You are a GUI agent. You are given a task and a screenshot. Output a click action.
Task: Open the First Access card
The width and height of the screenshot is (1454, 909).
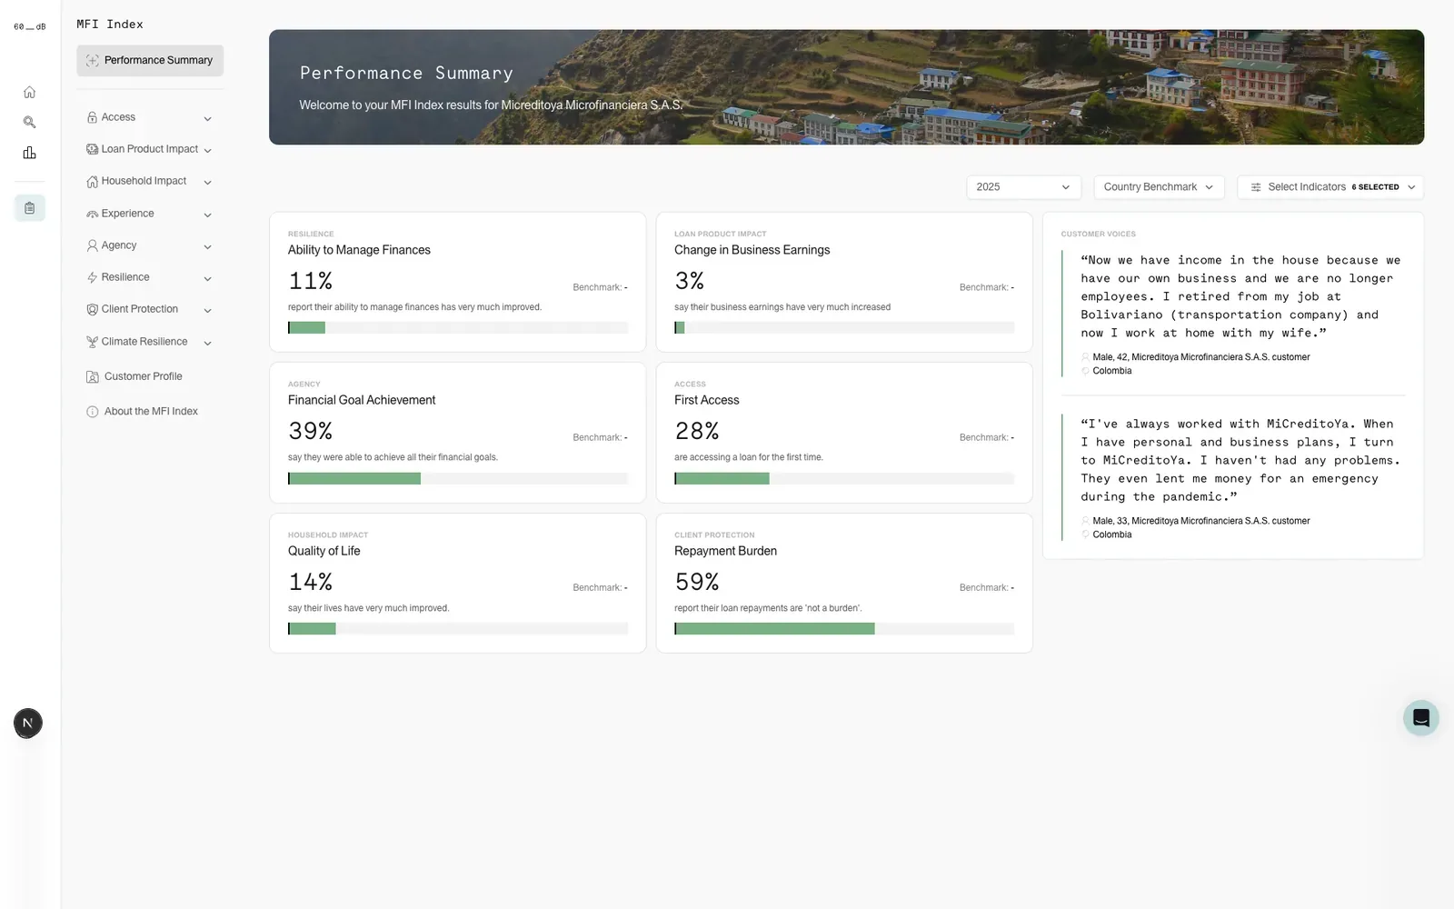(x=844, y=433)
